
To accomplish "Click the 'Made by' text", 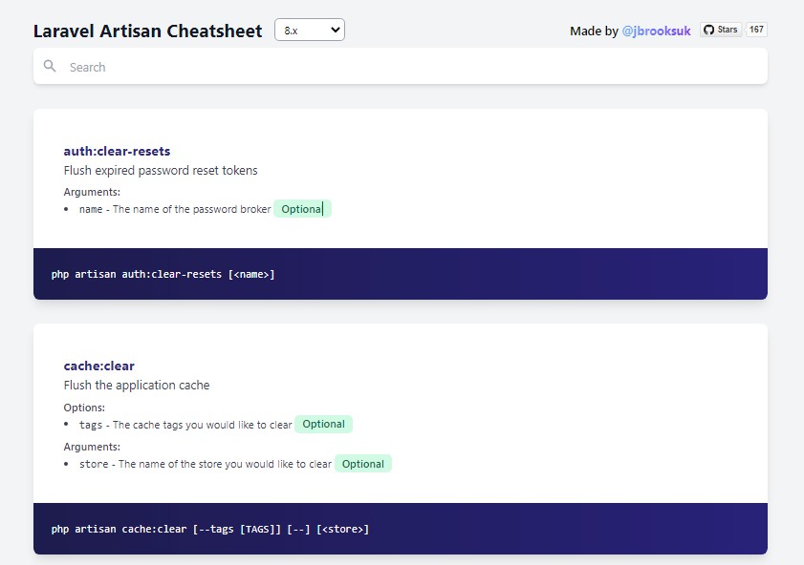I will coord(594,31).
